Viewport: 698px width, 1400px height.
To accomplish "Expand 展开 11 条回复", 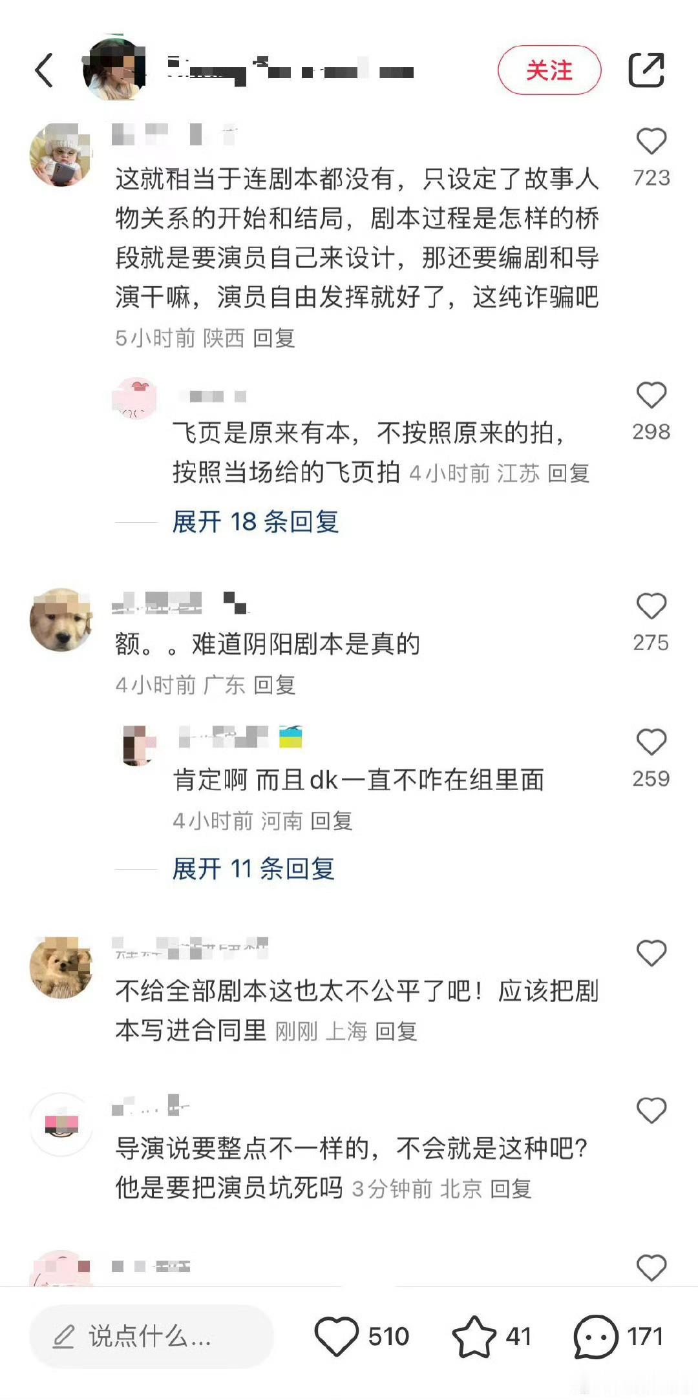I will coord(253,868).
